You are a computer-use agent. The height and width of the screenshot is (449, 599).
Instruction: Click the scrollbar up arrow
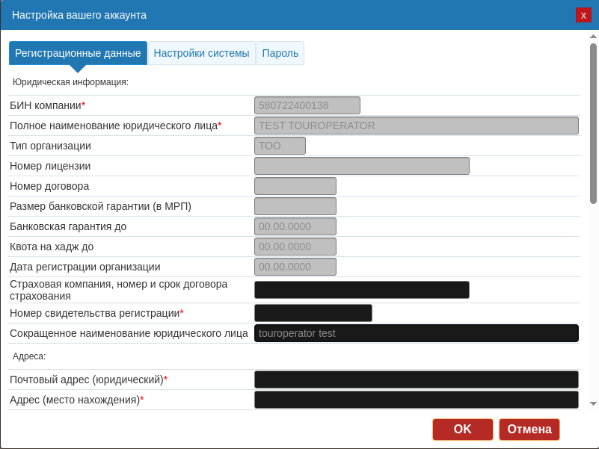point(593,36)
